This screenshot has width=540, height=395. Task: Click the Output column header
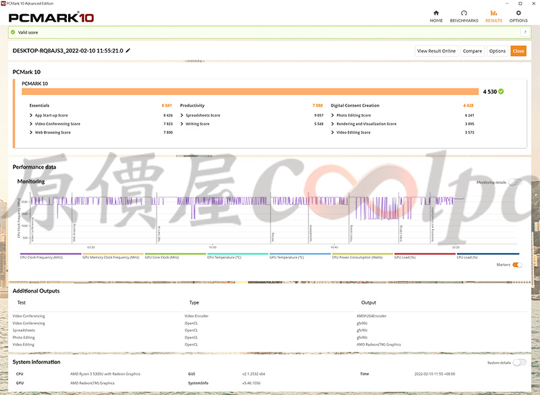tap(369, 303)
